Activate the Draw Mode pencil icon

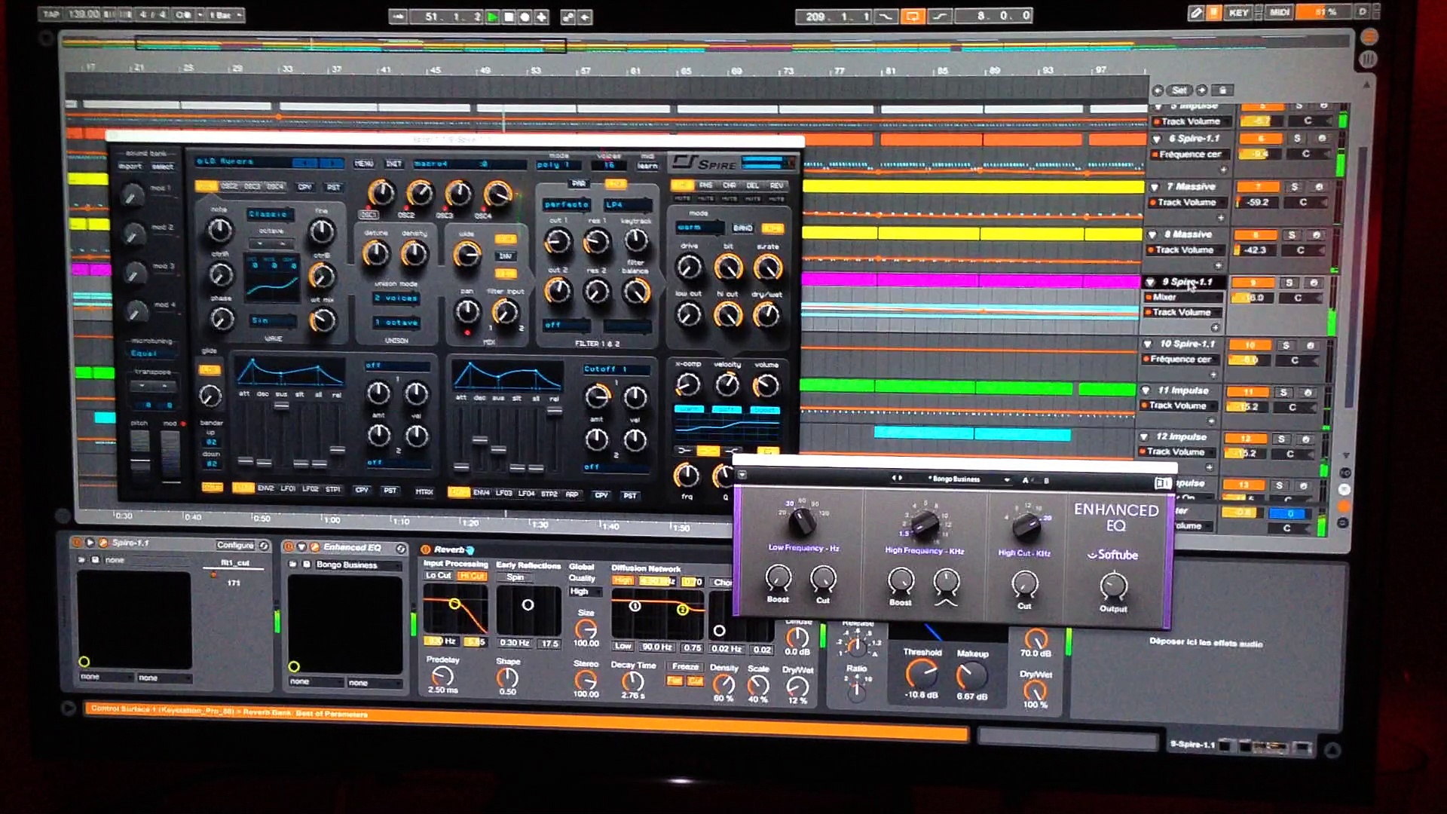tap(1196, 13)
